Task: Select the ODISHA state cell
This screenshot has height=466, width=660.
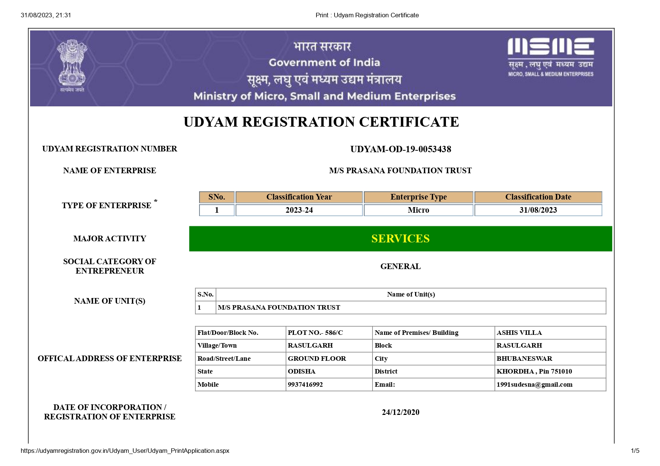Action: [x=329, y=371]
